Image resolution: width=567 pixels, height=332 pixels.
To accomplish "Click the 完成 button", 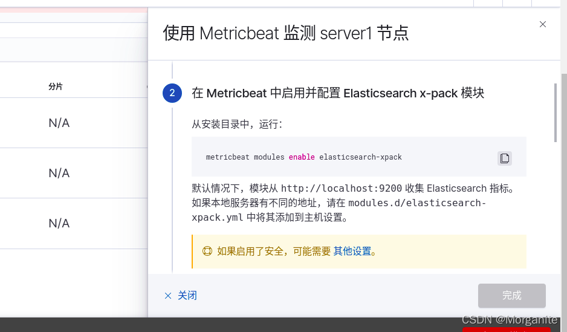I will [x=511, y=296].
